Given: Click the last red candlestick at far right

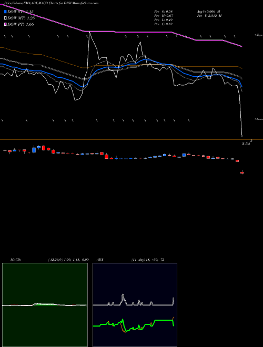Looking at the screenshot, I should click(242, 172).
